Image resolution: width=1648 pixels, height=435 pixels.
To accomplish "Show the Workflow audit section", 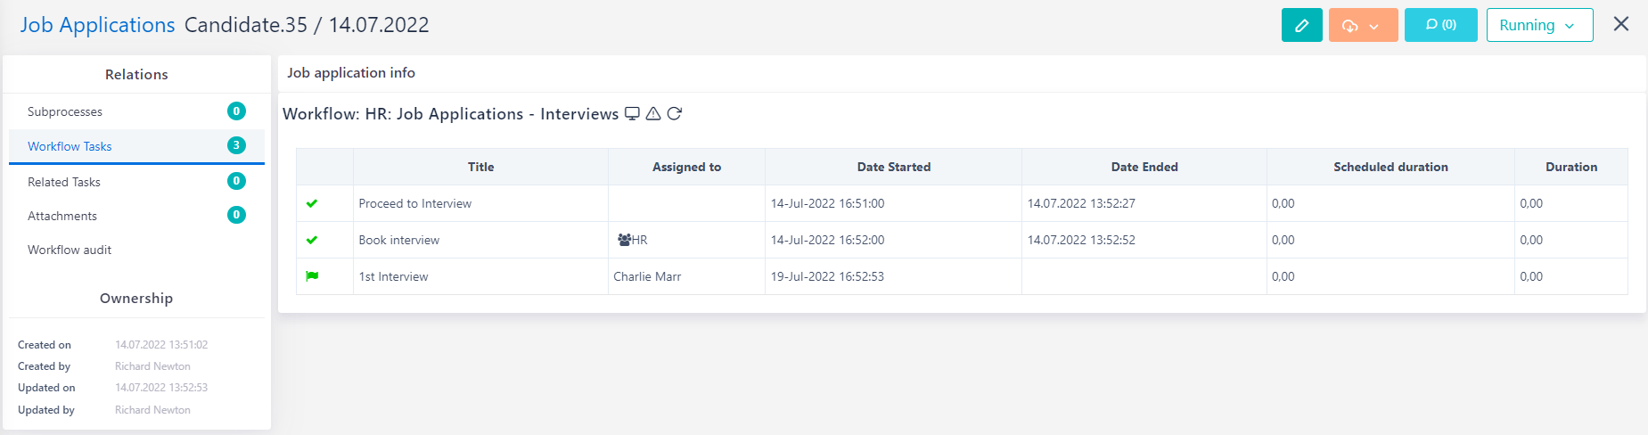I will 70,250.
